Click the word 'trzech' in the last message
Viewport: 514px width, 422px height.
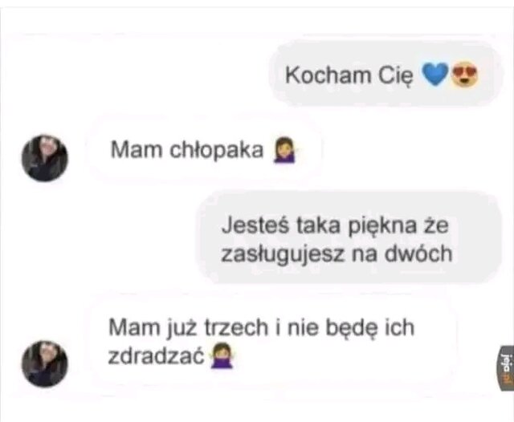(x=236, y=327)
